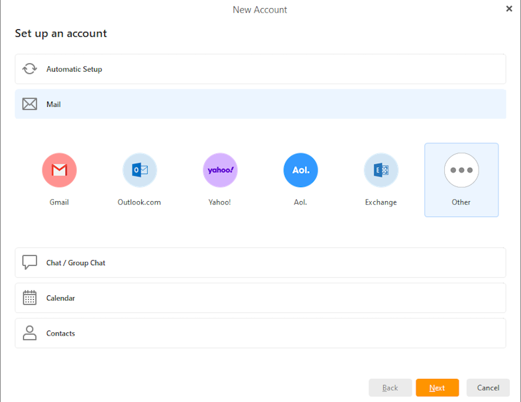Click the Chat speech bubble icon
Viewport: 521px width, 402px height.
(x=30, y=263)
